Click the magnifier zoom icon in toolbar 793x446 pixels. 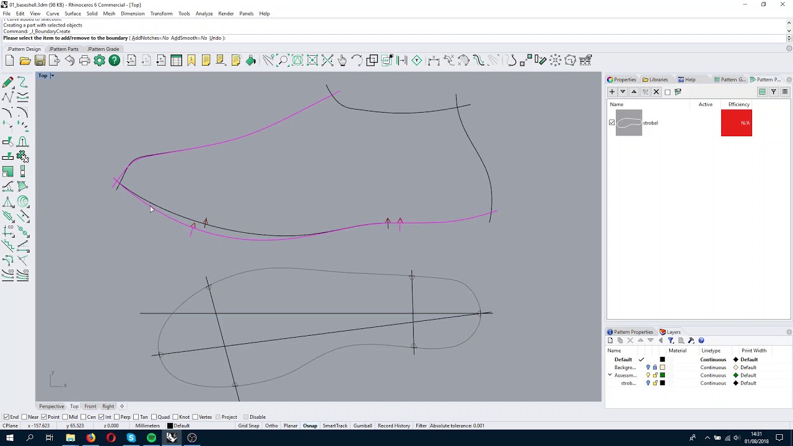[283, 60]
